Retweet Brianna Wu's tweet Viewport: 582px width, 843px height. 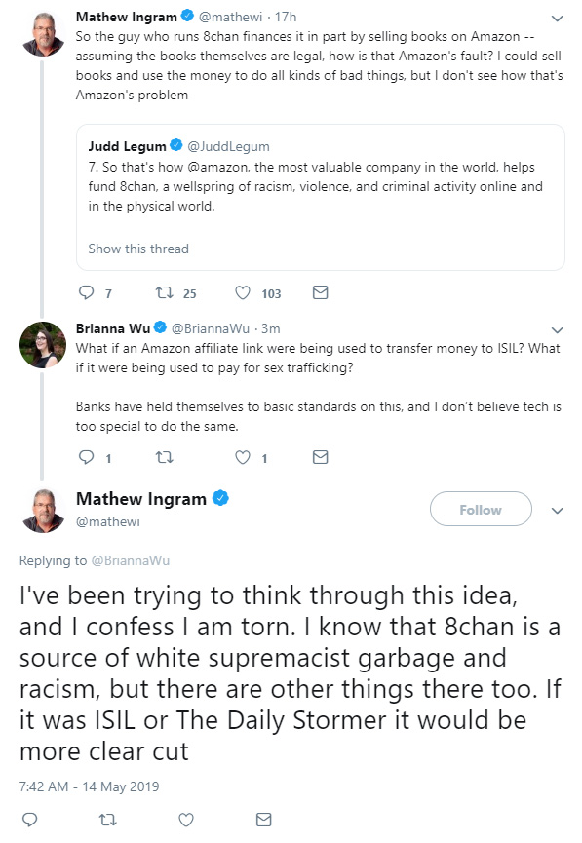pyautogui.click(x=165, y=457)
